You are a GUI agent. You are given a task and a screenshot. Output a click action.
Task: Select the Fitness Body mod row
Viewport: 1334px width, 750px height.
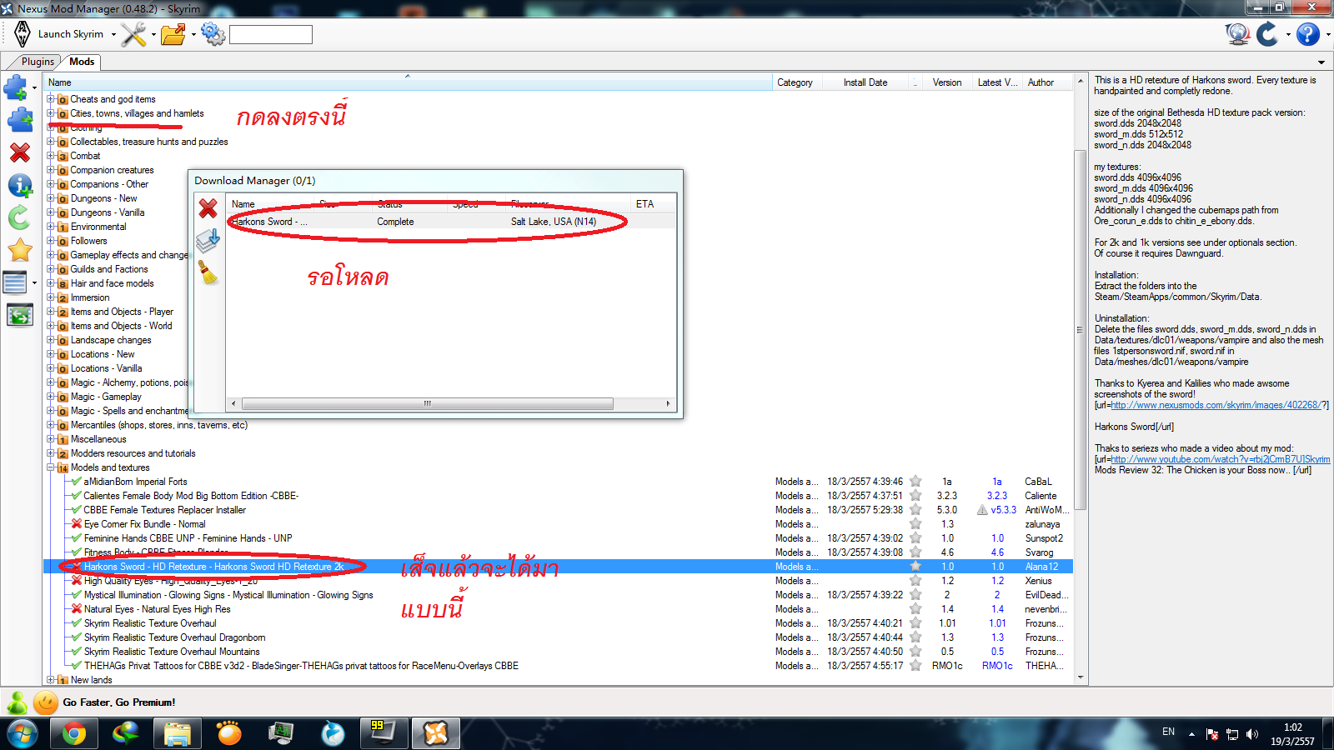558,552
